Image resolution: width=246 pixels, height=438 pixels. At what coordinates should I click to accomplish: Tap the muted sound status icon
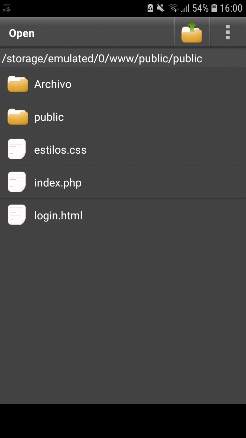[160, 8]
